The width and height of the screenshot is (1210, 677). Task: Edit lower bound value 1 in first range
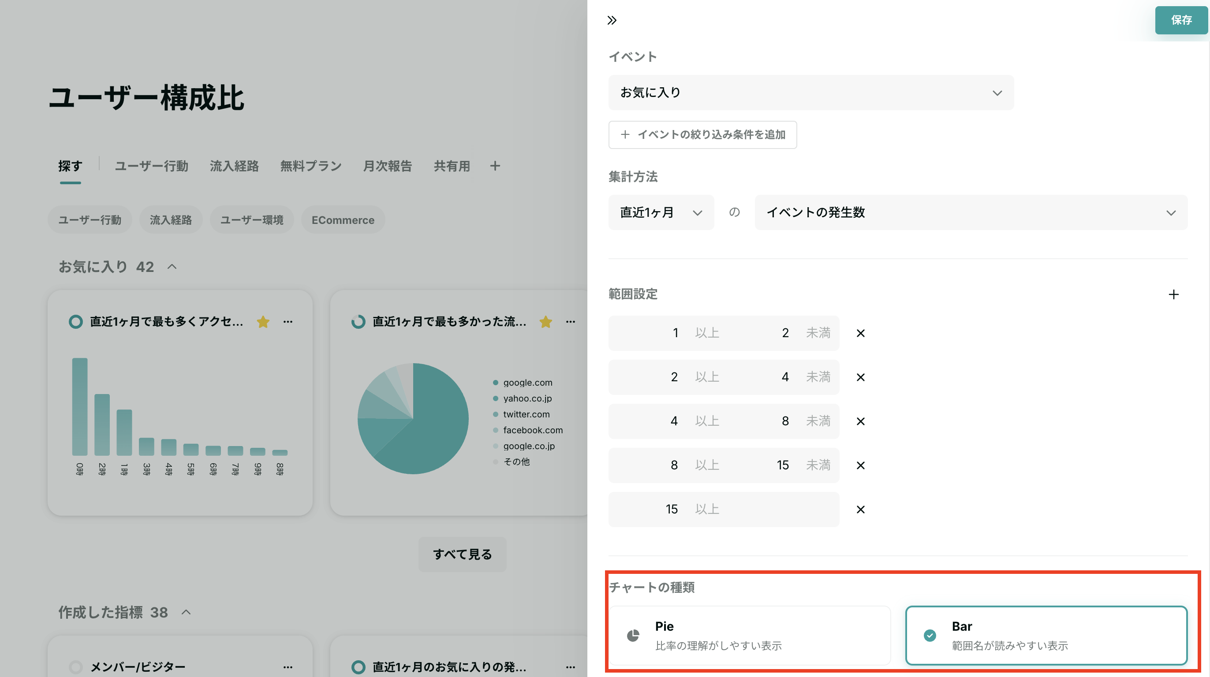click(675, 333)
